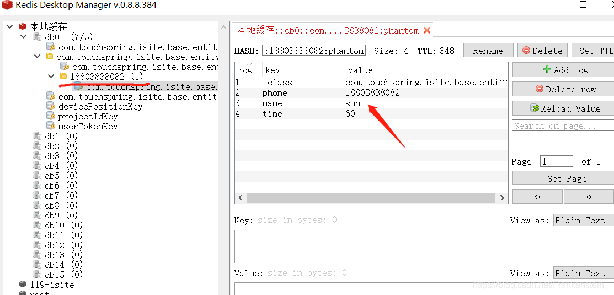Click the Page number field

557,161
